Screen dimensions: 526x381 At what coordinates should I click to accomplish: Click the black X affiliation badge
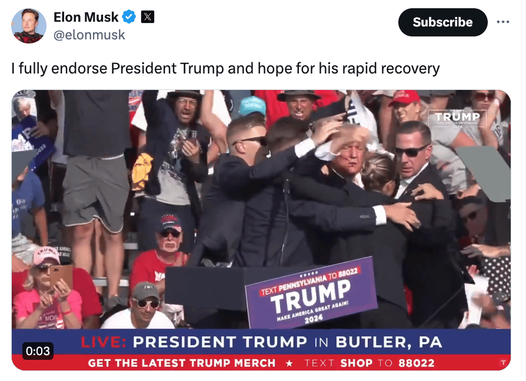click(x=147, y=16)
